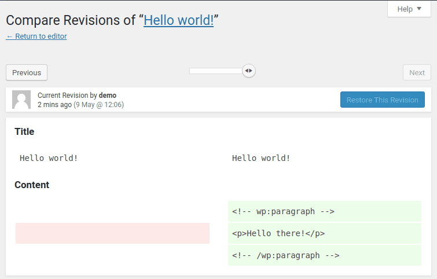Open the "Hello world!" post title link
437x279 pixels.
coord(179,20)
